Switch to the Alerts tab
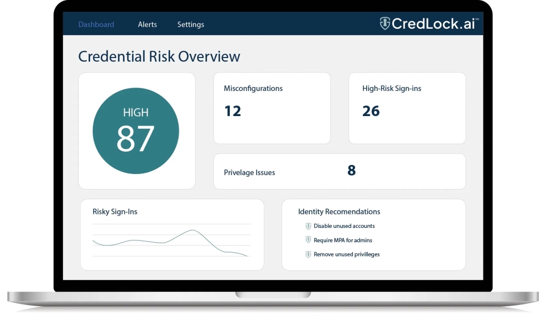The height and width of the screenshot is (313, 549). click(x=148, y=24)
